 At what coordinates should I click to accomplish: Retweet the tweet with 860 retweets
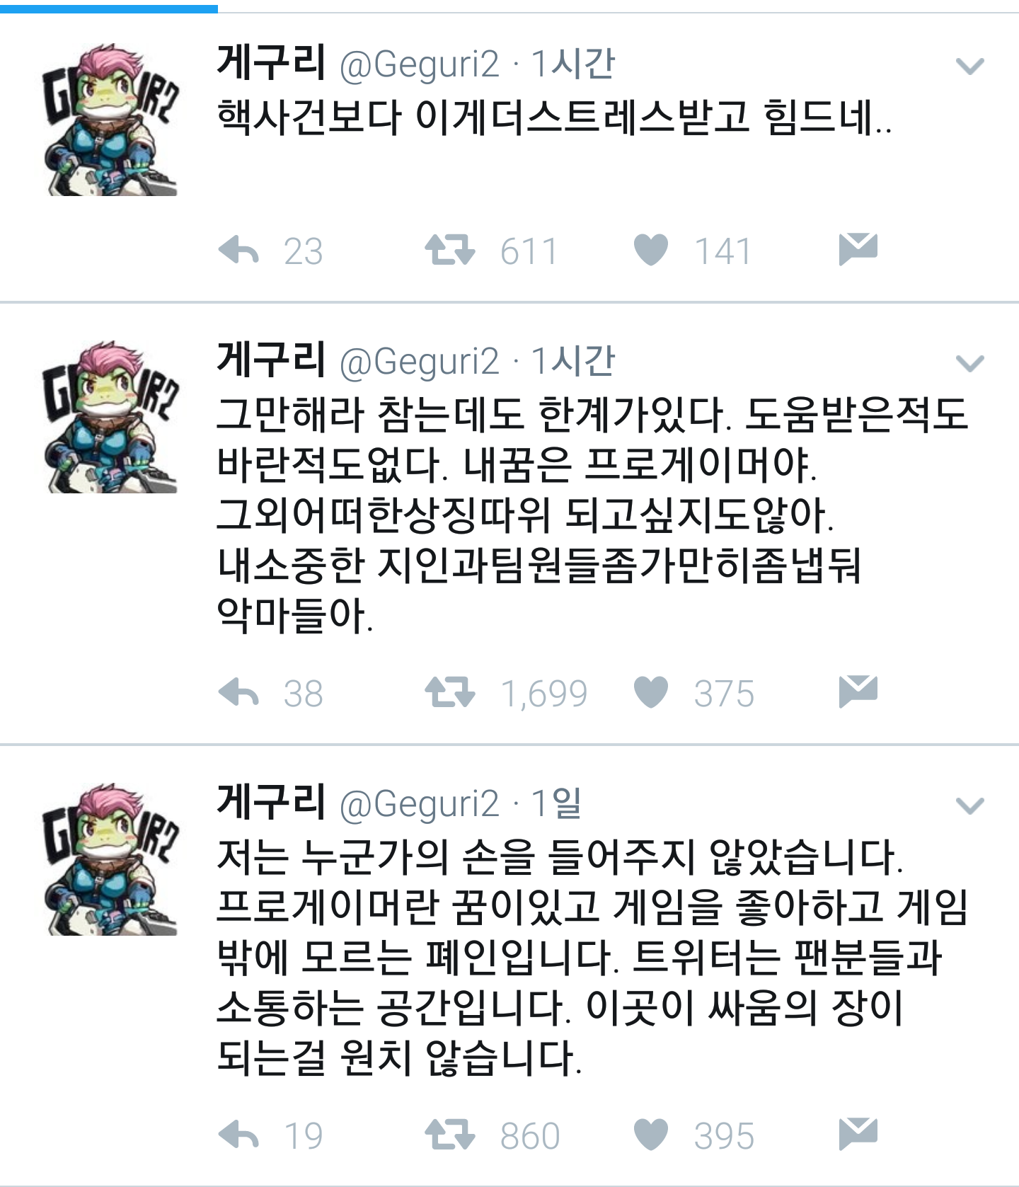coord(450,1135)
